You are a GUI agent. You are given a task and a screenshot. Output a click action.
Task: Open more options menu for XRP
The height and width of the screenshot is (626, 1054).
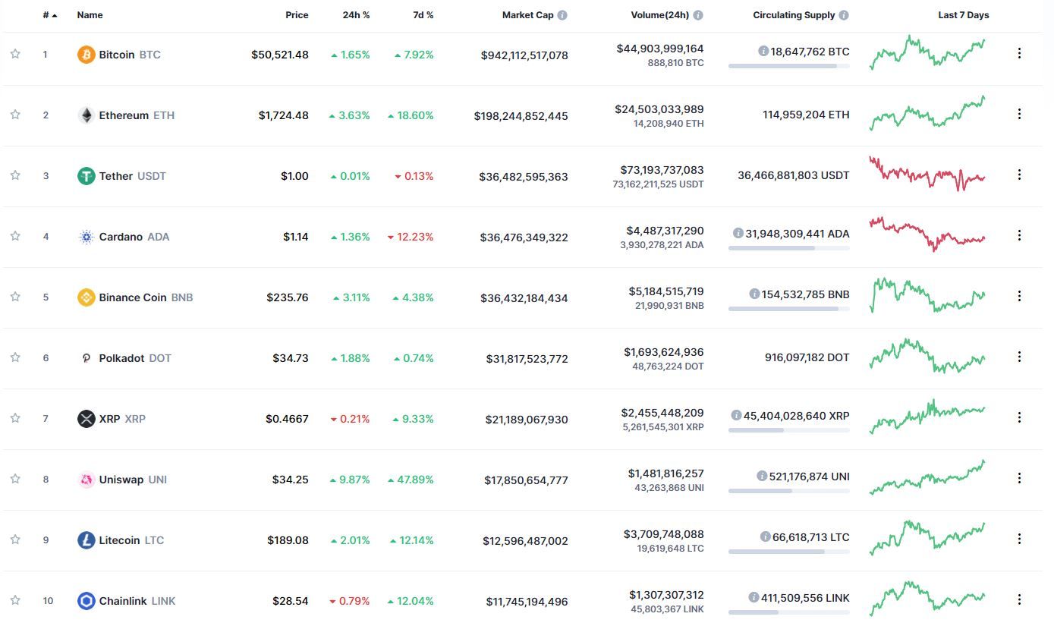pyautogui.click(x=1019, y=417)
